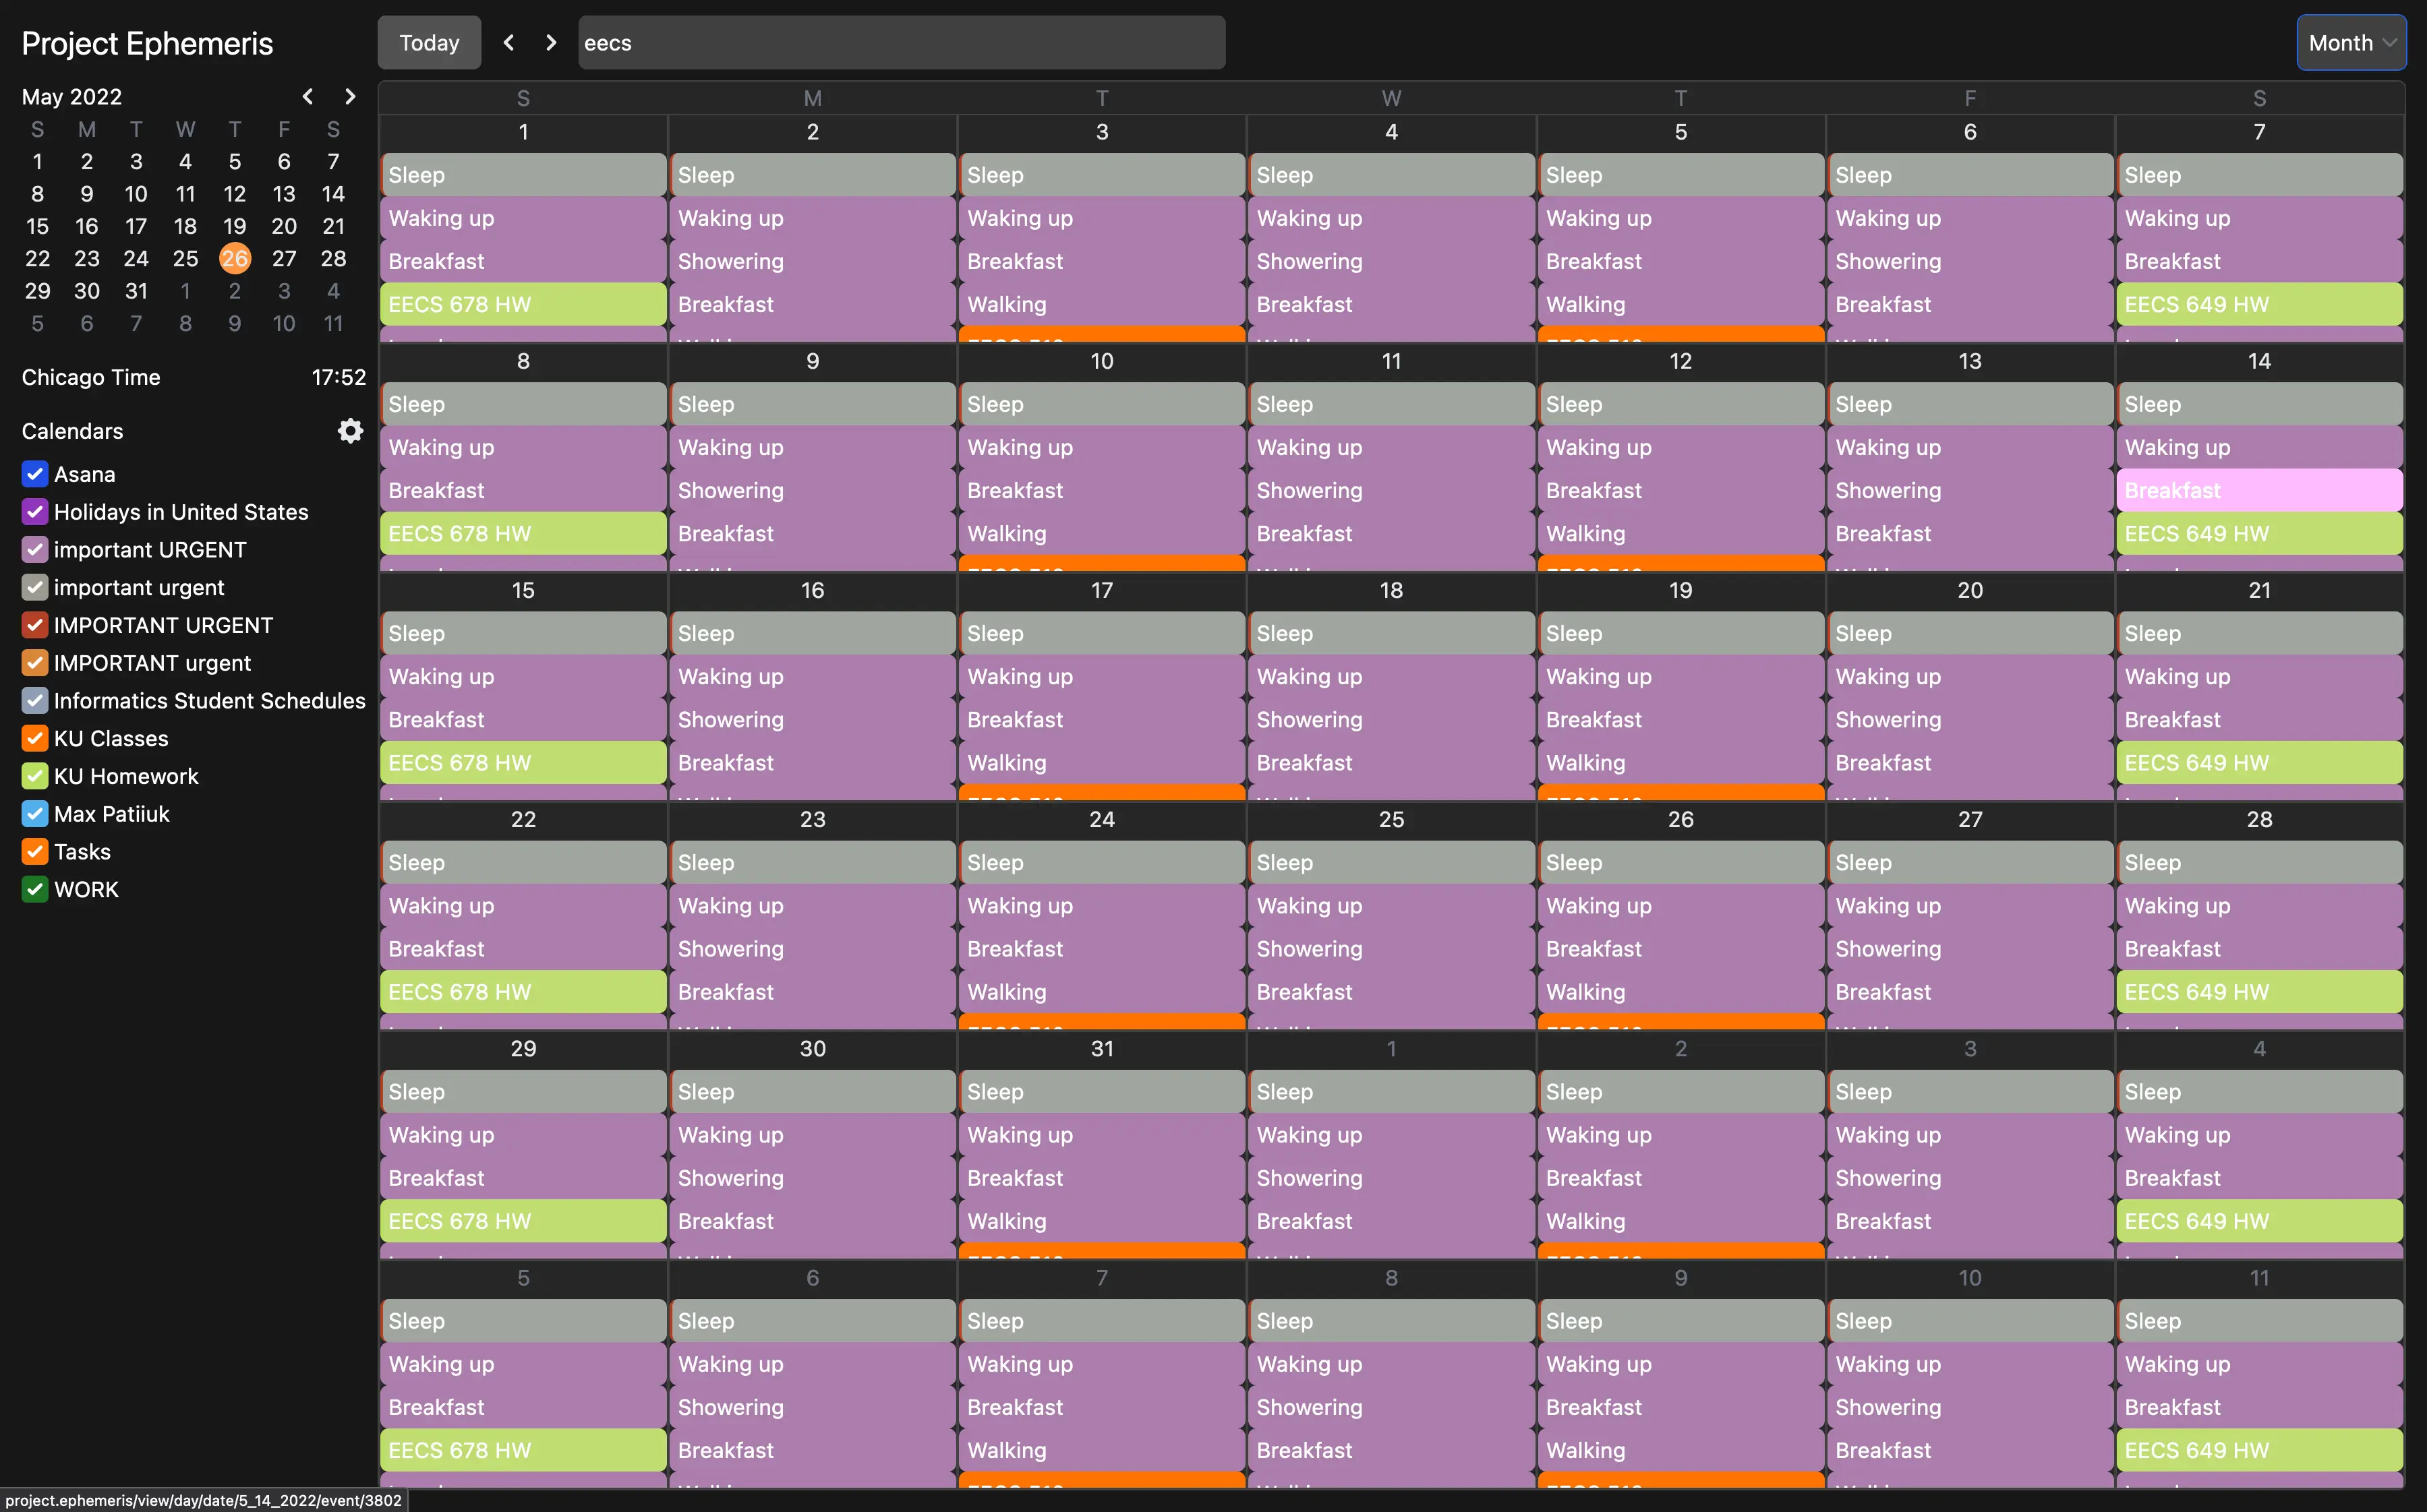Open highlighted Breakfast event on May 14

point(2259,490)
